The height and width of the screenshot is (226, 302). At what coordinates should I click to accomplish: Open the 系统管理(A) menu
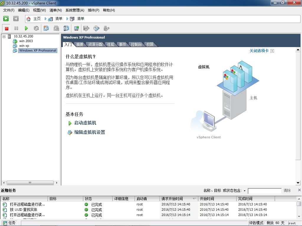pyautogui.click(x=75, y=10)
